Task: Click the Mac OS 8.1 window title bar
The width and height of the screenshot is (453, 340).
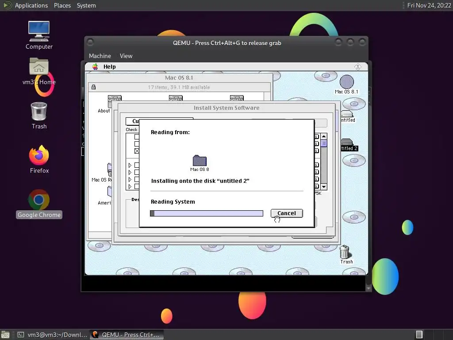Action: tap(179, 77)
